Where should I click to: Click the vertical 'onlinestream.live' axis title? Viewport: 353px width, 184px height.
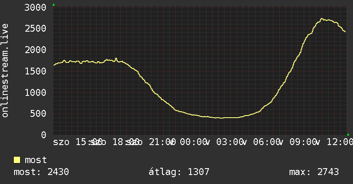[x=5, y=71]
